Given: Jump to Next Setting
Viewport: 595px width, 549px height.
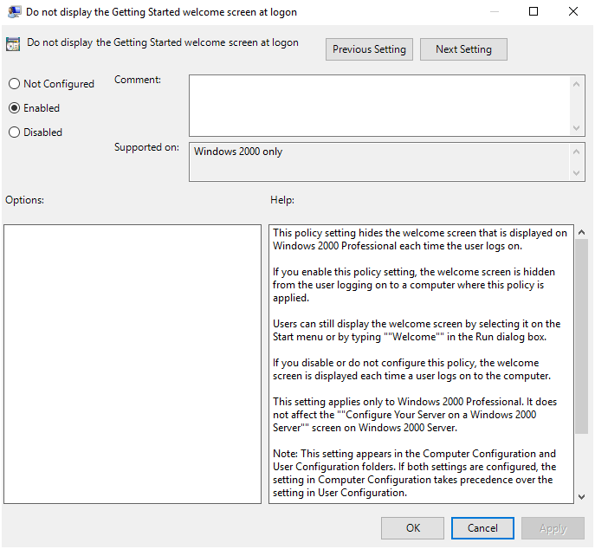Looking at the screenshot, I should coord(463,49).
